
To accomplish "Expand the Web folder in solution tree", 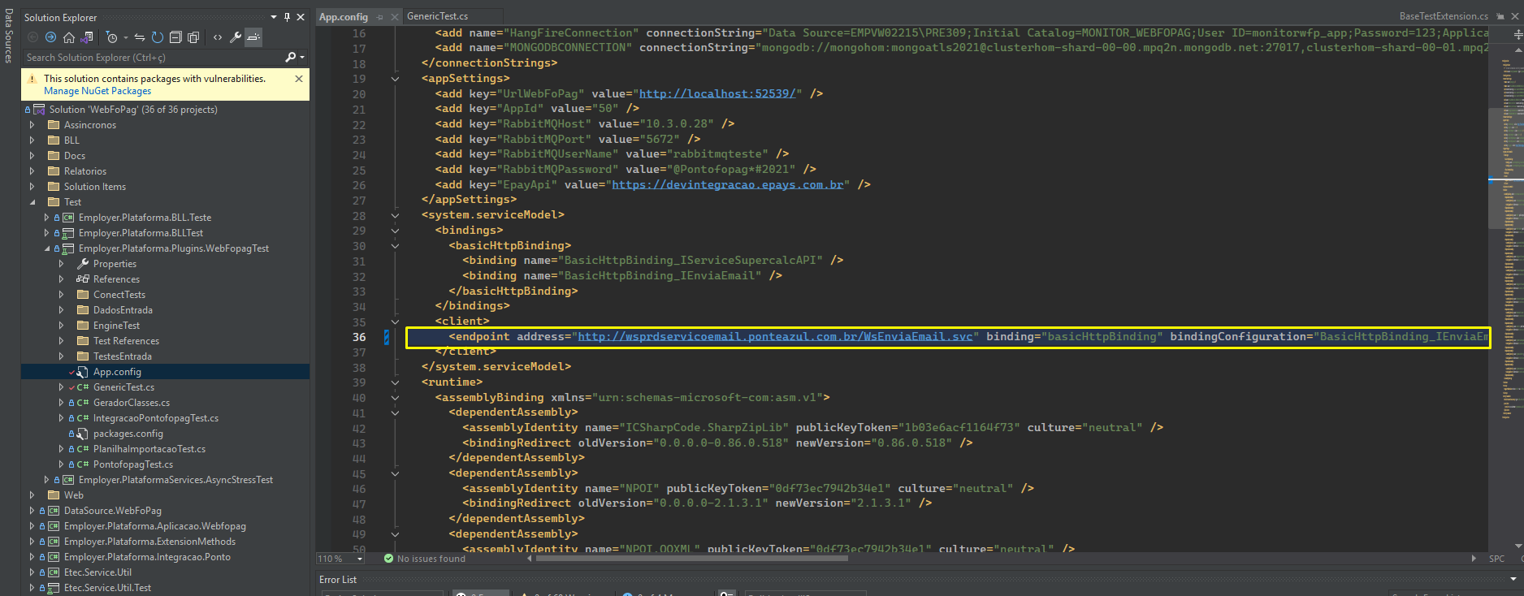I will pyautogui.click(x=32, y=495).
